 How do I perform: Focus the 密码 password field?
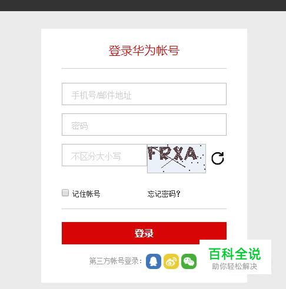click(x=144, y=125)
